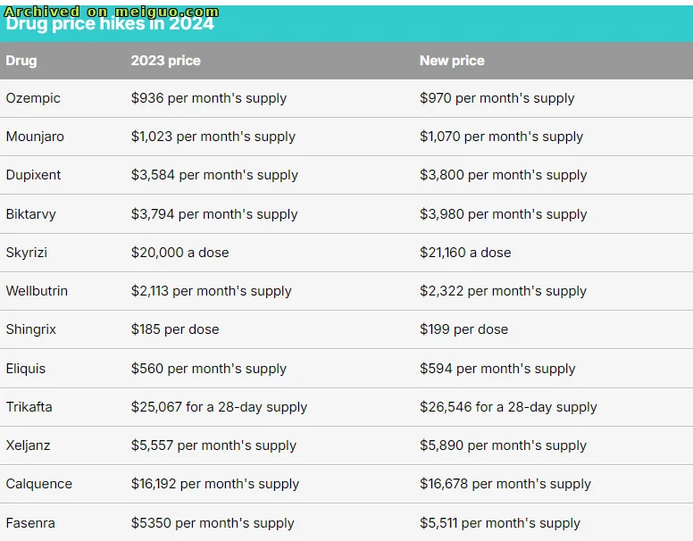Click the "New price" column header
Viewport: 693px width, 541px height.
coord(452,61)
